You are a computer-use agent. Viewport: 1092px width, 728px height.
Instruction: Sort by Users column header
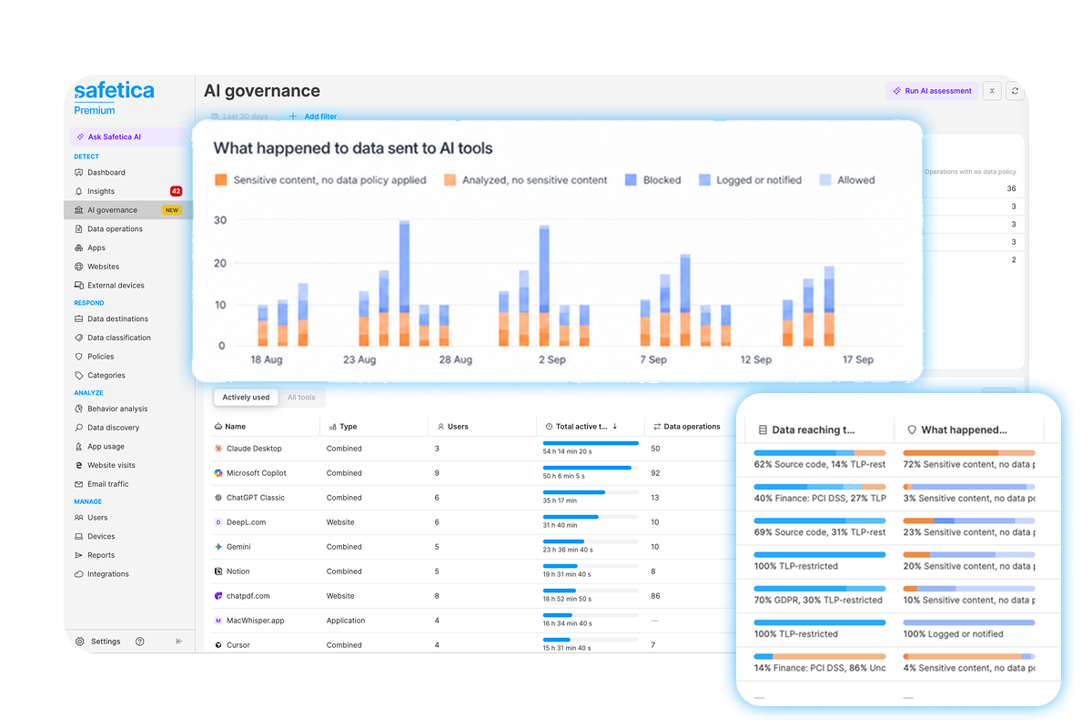[452, 426]
